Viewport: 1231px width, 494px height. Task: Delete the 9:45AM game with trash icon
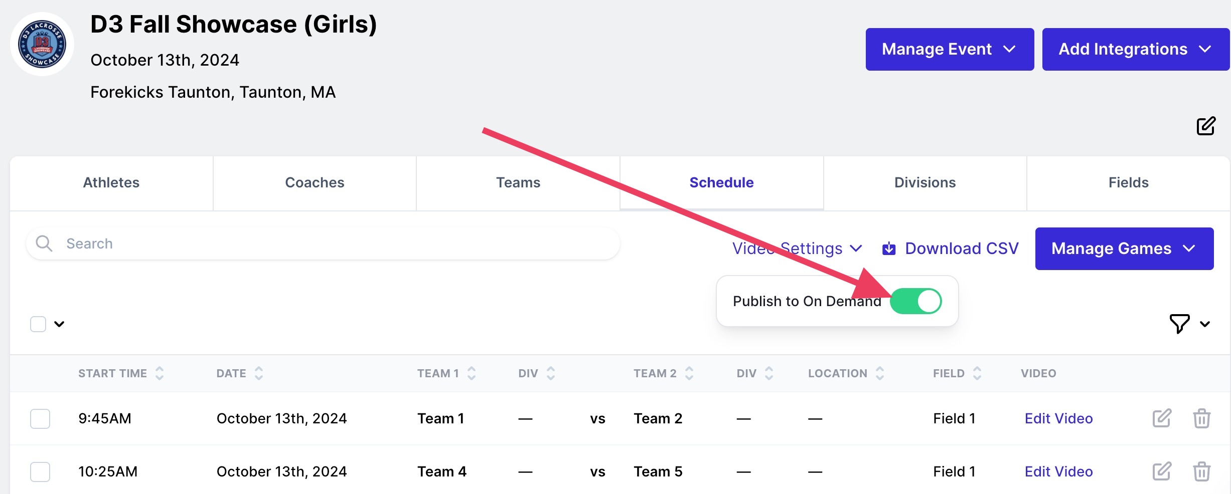click(x=1201, y=418)
